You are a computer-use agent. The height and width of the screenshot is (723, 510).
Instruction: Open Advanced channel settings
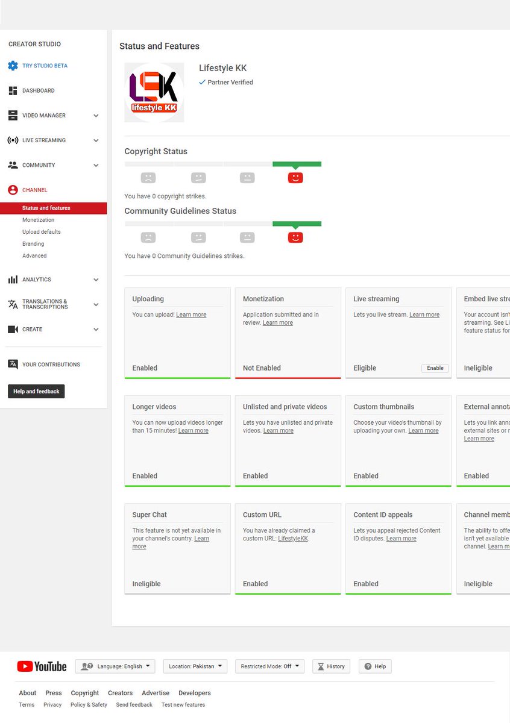pyautogui.click(x=34, y=256)
